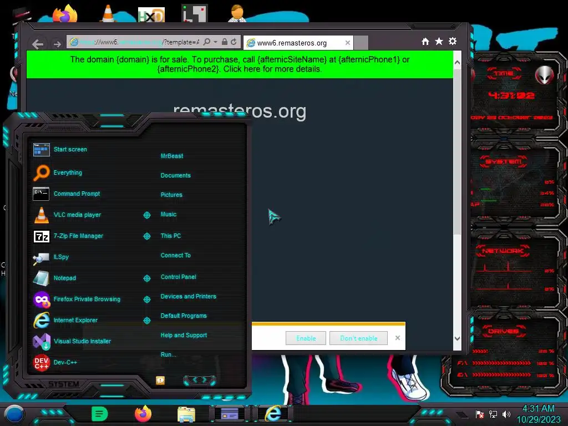Open address bar search dropdown arrow
568x426 pixels.
[215, 42]
